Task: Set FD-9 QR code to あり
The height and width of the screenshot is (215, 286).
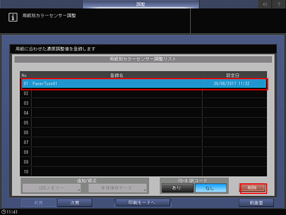Action: [x=178, y=188]
